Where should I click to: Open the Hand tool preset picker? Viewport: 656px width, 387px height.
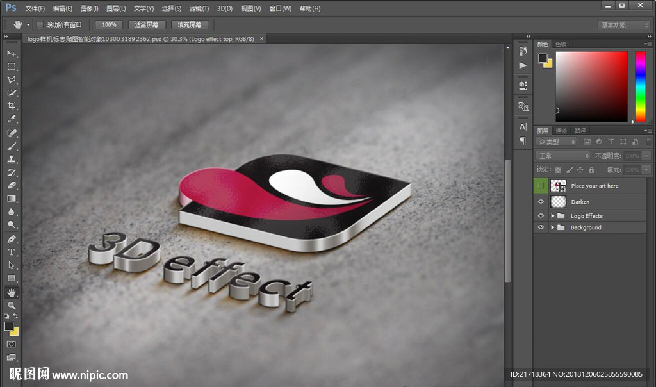(28, 25)
